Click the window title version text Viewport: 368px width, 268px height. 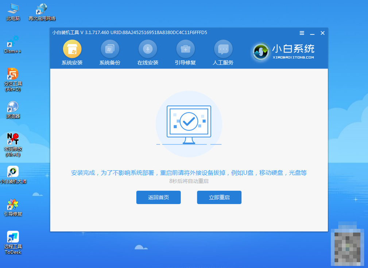click(129, 32)
